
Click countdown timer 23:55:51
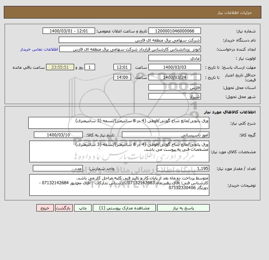(60, 67)
